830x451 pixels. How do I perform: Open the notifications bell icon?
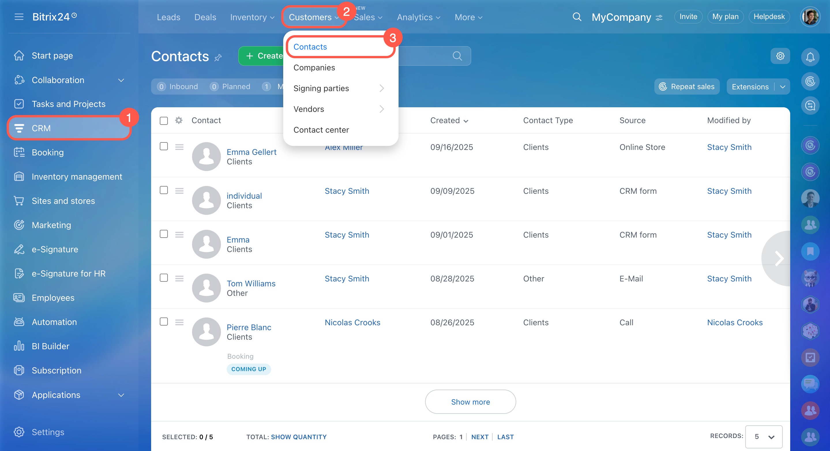click(810, 57)
